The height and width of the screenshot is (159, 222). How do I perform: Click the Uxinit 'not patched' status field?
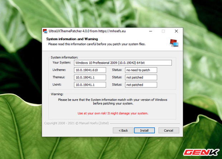(x=141, y=85)
